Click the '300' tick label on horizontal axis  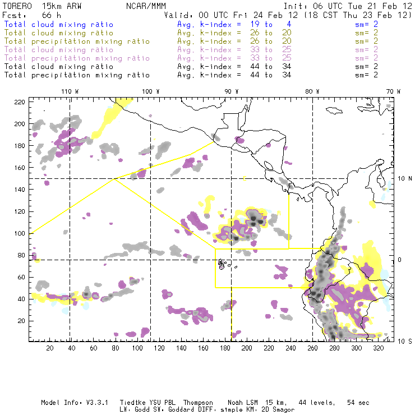(357, 348)
